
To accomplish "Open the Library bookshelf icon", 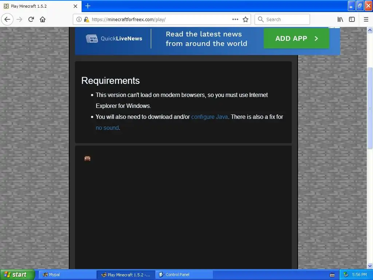I will (x=340, y=19).
